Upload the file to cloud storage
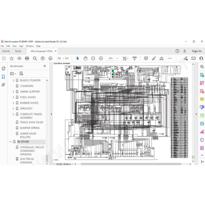Screen dimensions: 205x205 click(x=19, y=58)
